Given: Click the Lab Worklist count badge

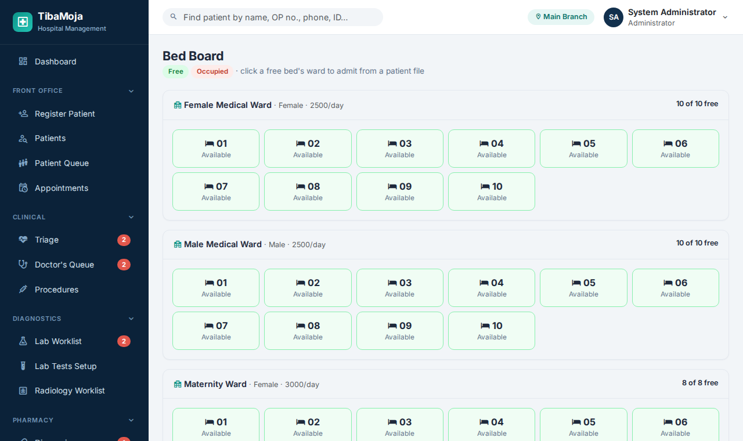Looking at the screenshot, I should click(124, 341).
